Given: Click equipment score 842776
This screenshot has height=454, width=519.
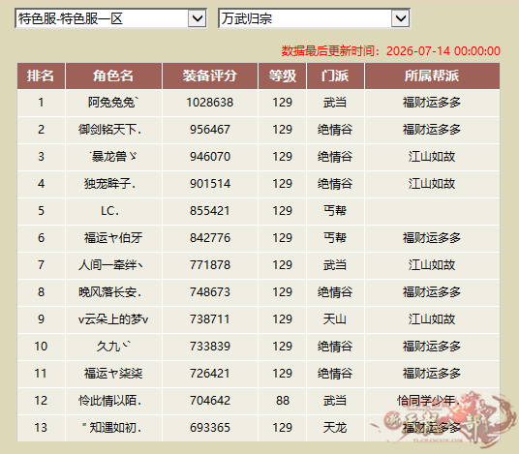Looking at the screenshot, I should coord(209,238).
